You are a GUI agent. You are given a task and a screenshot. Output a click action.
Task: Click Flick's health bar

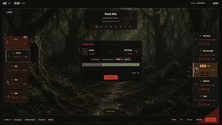[17, 70]
